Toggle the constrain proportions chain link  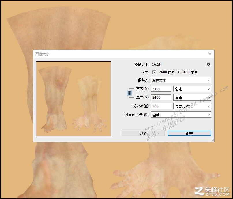129,93
